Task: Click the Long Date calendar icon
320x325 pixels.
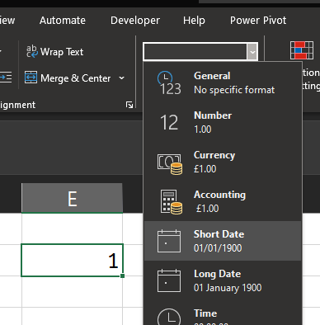Action: point(169,280)
